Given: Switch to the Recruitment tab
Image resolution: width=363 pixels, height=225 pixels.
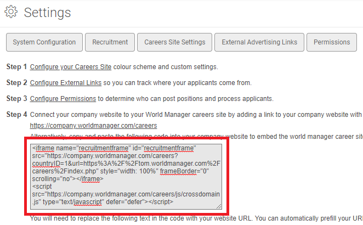Looking at the screenshot, I should [110, 42].
